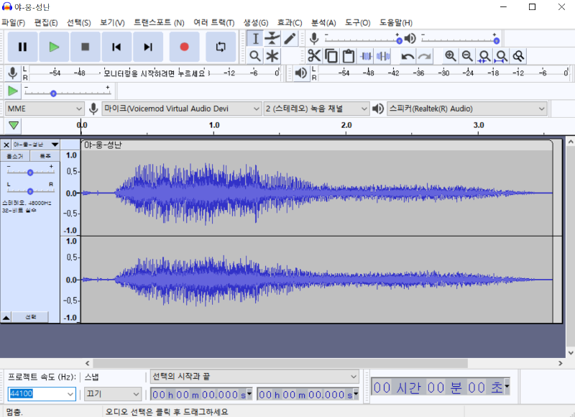The width and height of the screenshot is (575, 417).
Task: Paste with the clipboard icon
Action: pos(349,56)
